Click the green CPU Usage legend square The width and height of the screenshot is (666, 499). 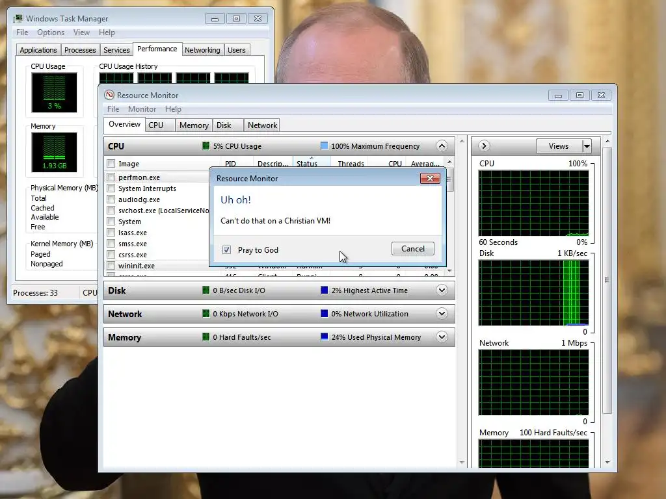pyautogui.click(x=206, y=146)
